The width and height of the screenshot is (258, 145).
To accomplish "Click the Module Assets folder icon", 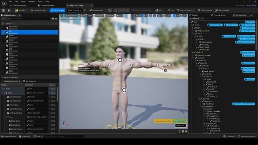I will tap(53, 19).
